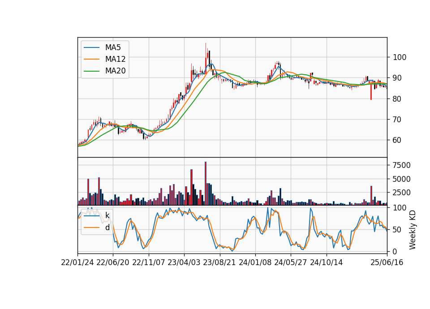Click the 100 price axis label
430x309 pixels.
[399, 57]
